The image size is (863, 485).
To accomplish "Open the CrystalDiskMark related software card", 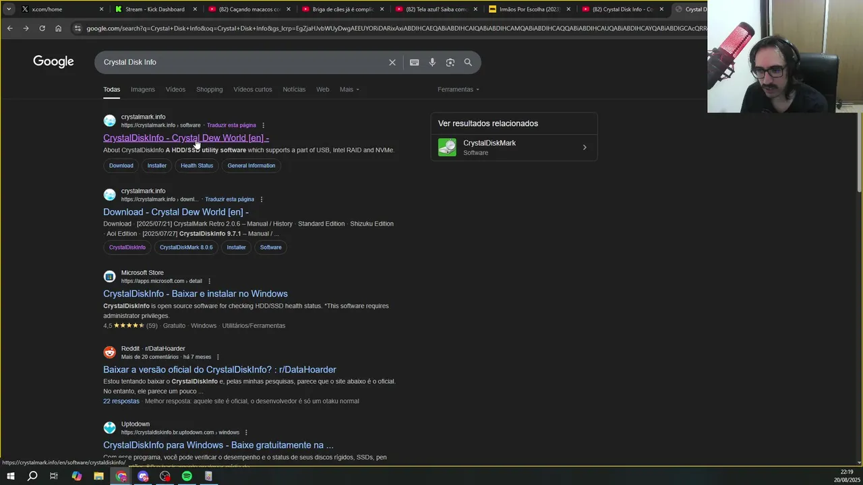I will point(514,148).
